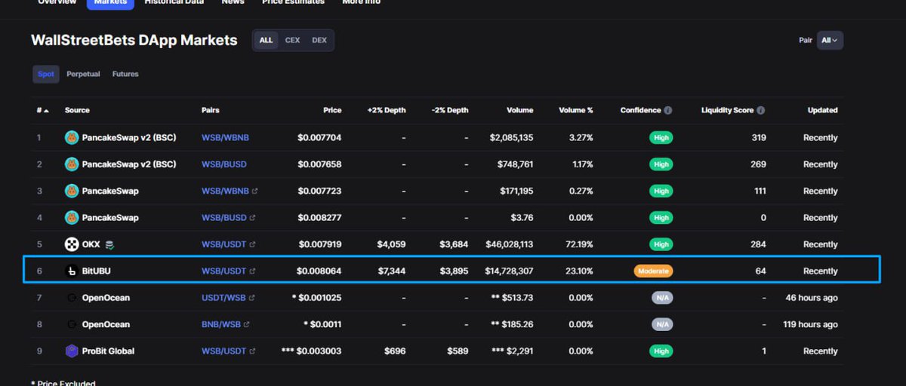Image resolution: width=906 pixels, height=386 pixels.
Task: Click N/A confidence badge in BNB/WSB row
Action: pyautogui.click(x=661, y=324)
